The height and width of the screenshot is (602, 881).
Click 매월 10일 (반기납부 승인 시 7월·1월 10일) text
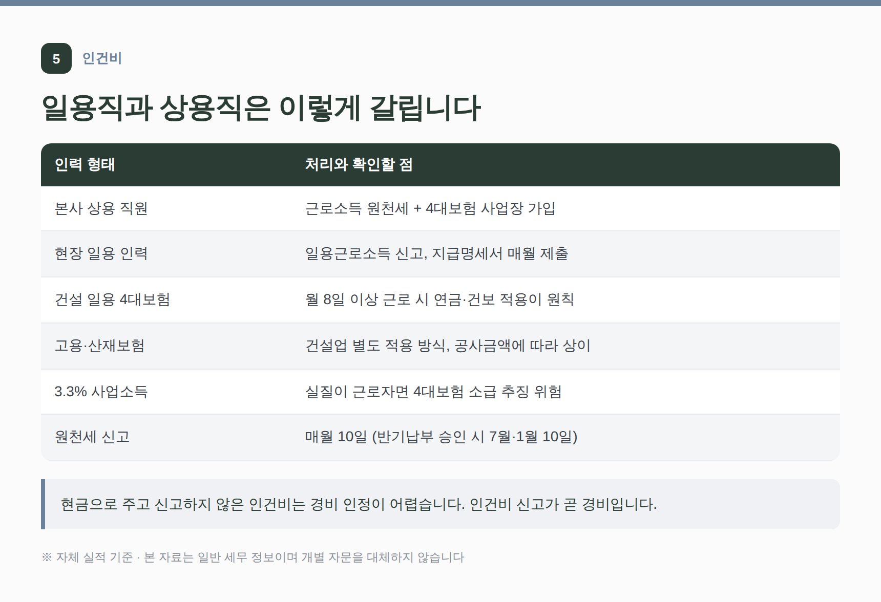pyautogui.click(x=442, y=437)
